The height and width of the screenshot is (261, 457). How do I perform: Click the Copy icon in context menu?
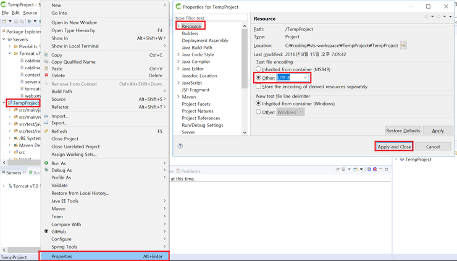coord(46,55)
